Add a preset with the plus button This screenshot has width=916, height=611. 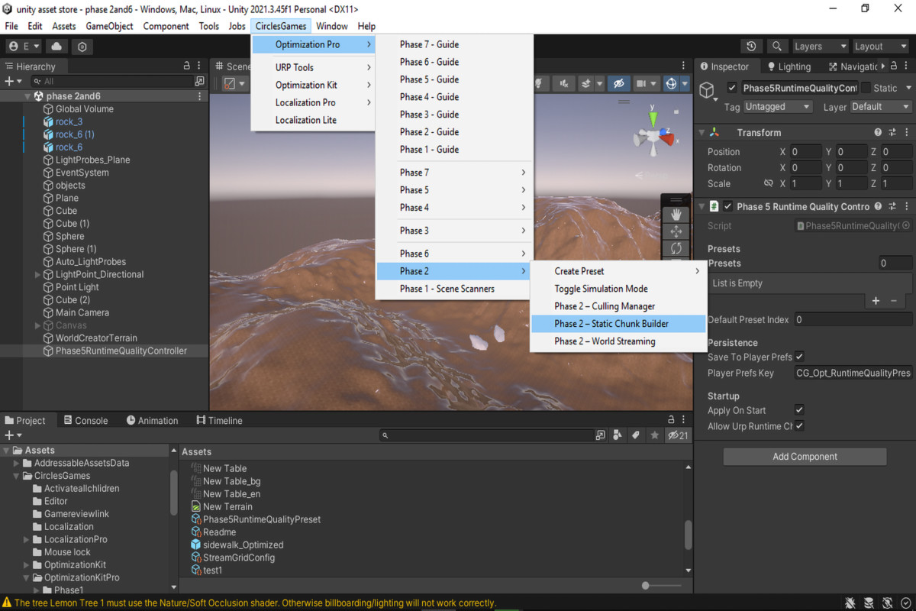point(876,301)
